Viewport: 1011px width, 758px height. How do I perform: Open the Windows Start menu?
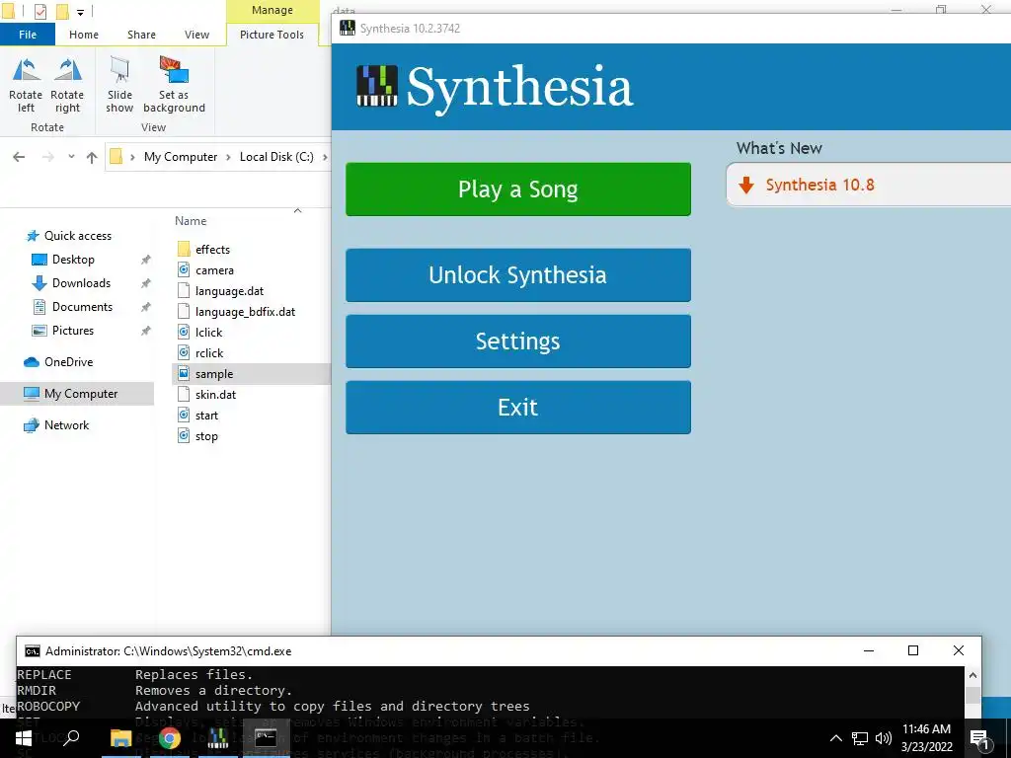[24, 738]
